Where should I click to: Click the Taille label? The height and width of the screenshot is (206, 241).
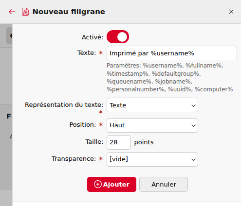tap(94, 142)
